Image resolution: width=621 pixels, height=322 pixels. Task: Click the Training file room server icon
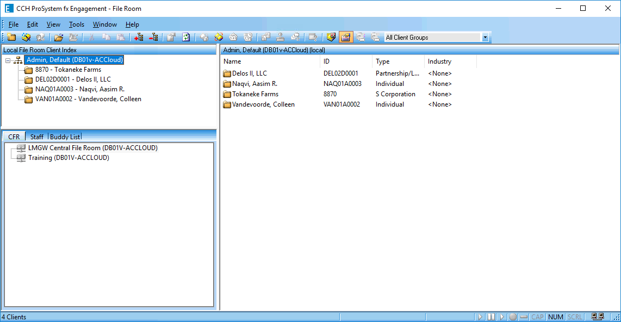21,158
